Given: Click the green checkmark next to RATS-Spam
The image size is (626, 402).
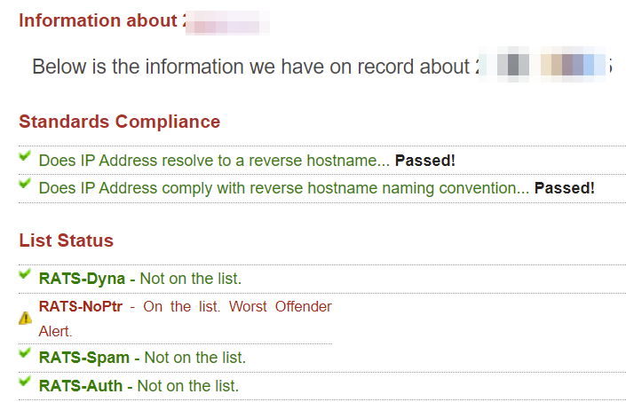Looking at the screenshot, I should tap(25, 352).
